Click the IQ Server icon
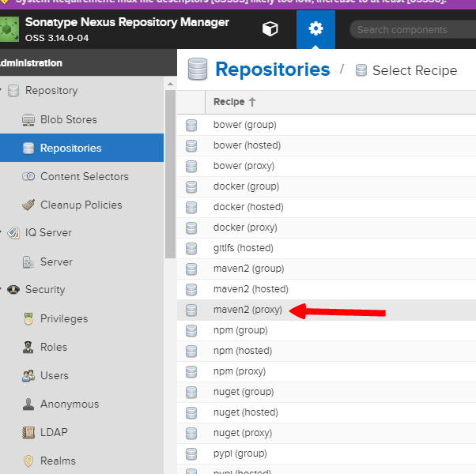476x474 pixels. 13,233
